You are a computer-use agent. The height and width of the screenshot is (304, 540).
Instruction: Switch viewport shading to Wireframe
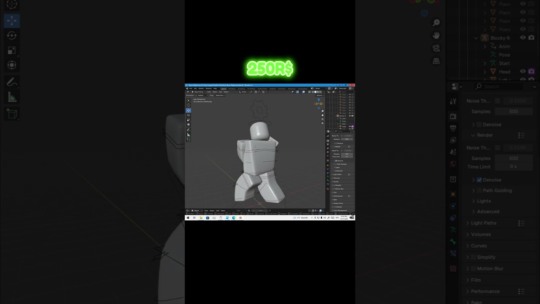tap(313, 92)
